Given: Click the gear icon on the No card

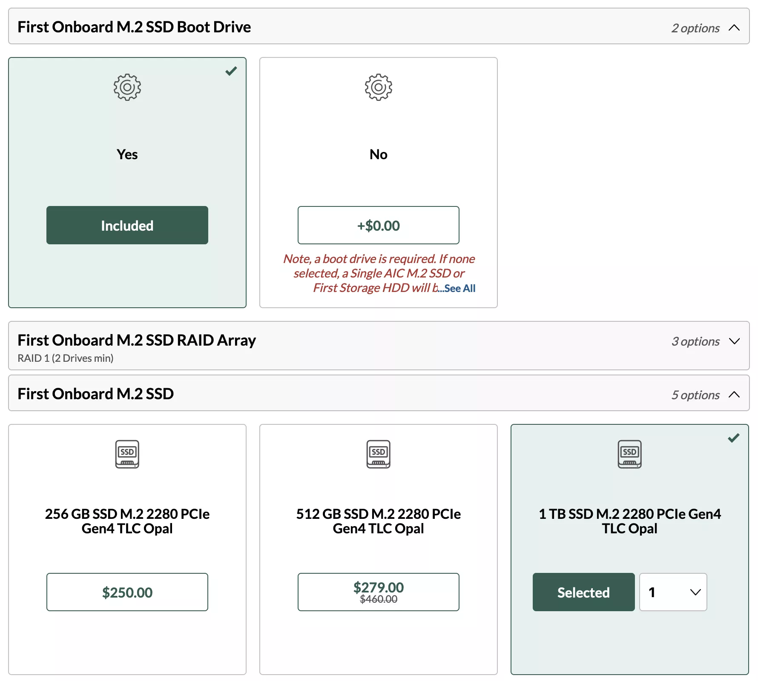Looking at the screenshot, I should click(379, 87).
